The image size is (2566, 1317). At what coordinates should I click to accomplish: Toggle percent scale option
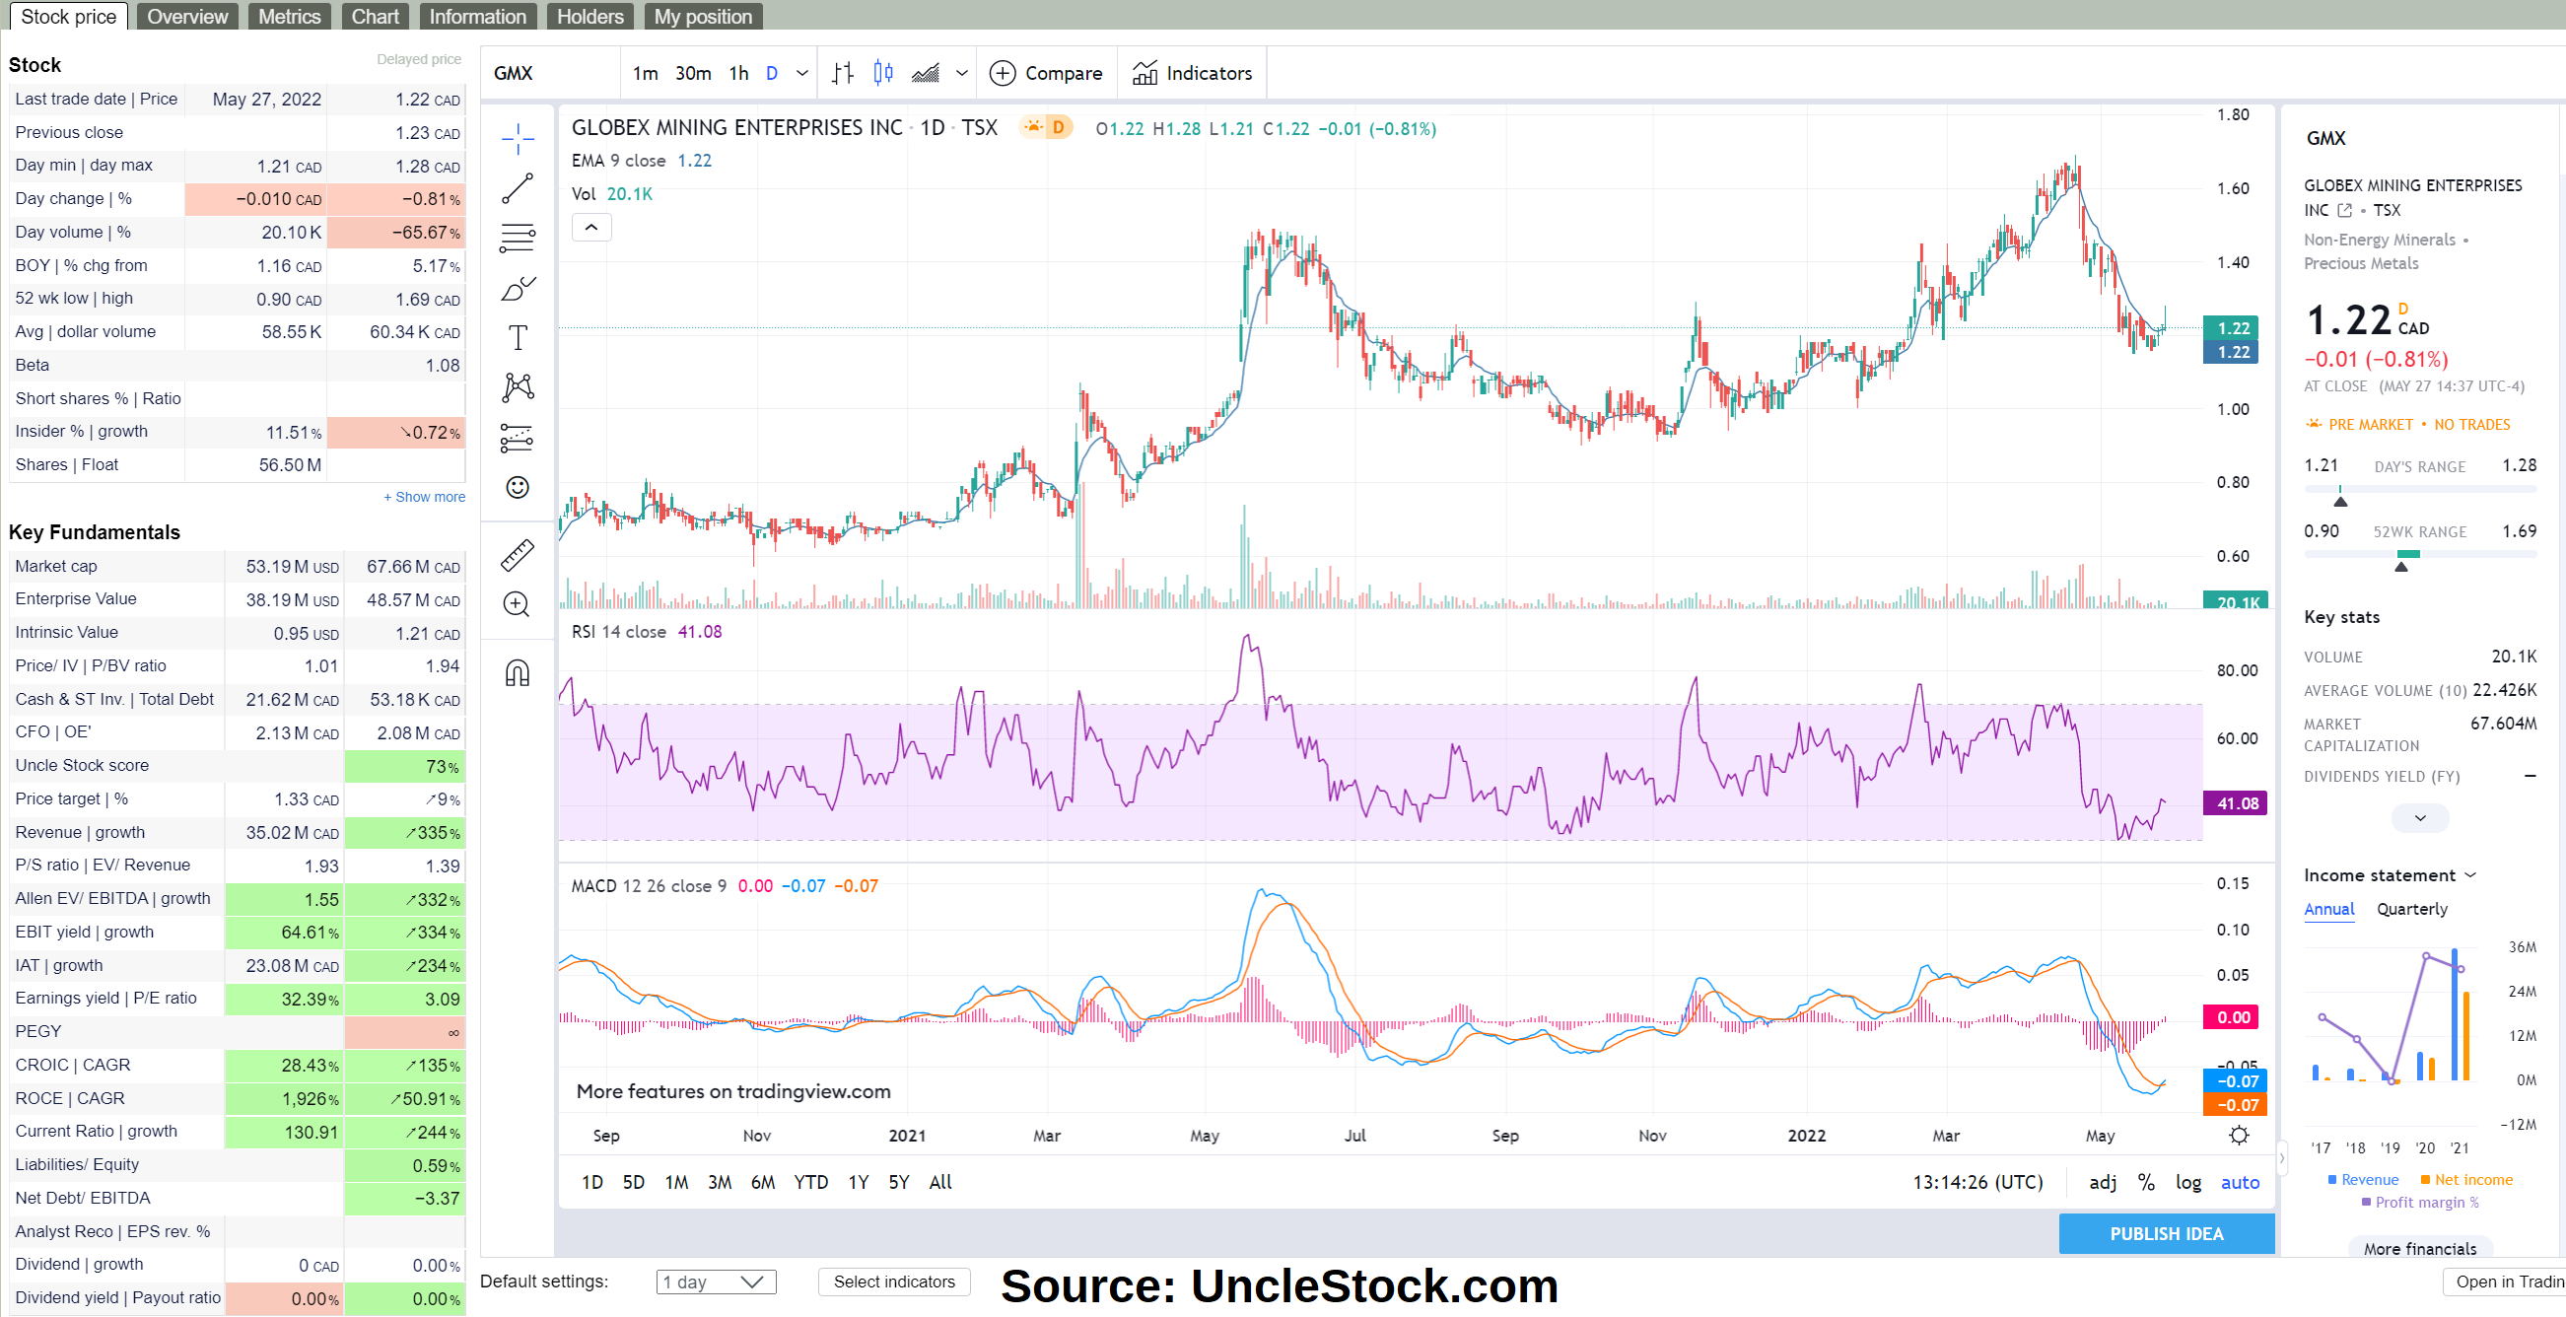tap(2147, 1183)
